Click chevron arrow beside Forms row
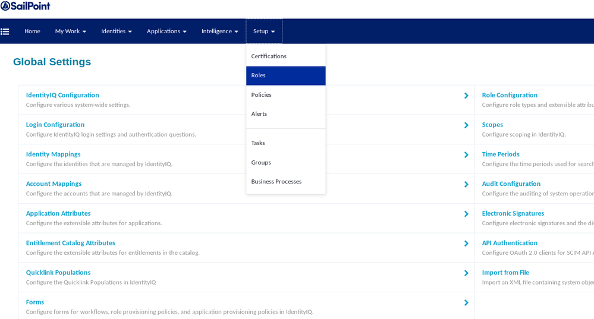The width and height of the screenshot is (594, 319). (x=466, y=303)
